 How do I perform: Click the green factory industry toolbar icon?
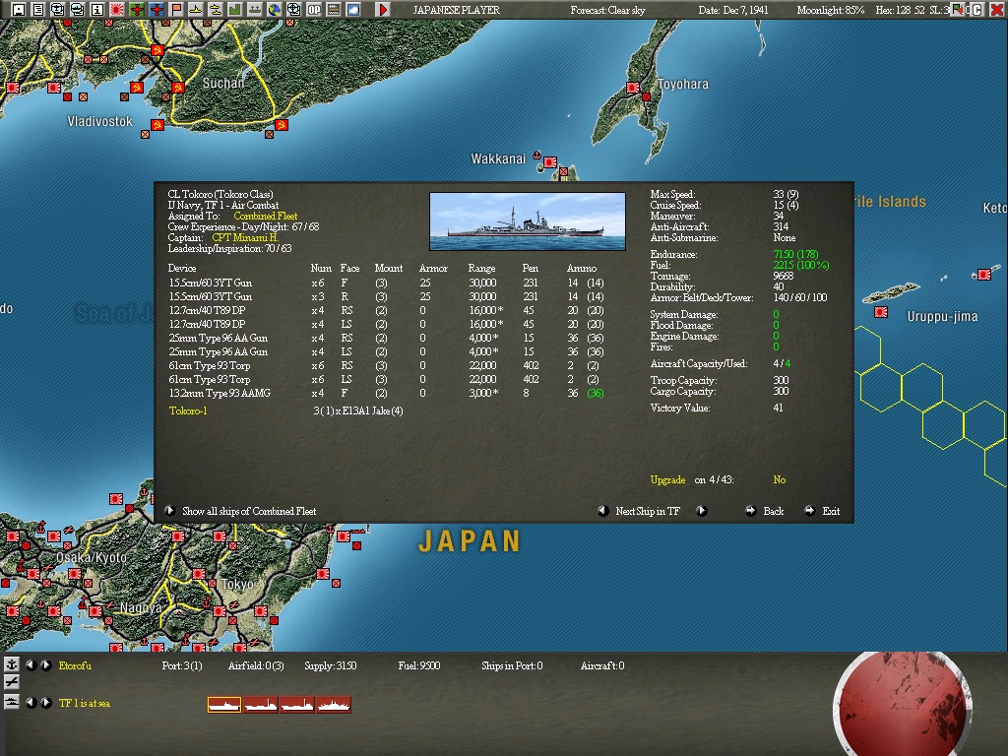click(235, 9)
